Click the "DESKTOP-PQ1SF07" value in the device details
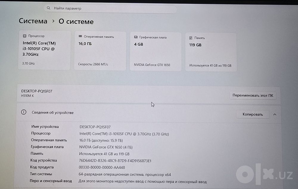The image size is (298, 189). point(95,127)
